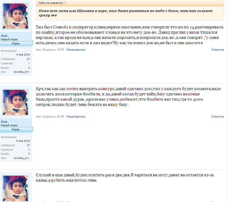Click the arrow icon after 'Valkyrie сказал(а):'
The width and height of the screenshot is (232, 202).
click(65, 3)
